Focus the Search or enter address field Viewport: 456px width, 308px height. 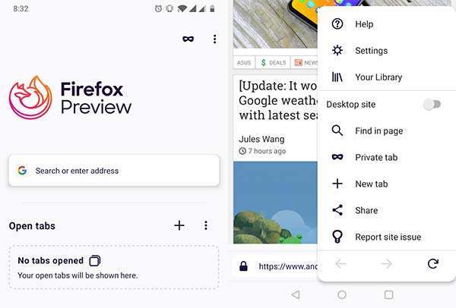pyautogui.click(x=114, y=171)
